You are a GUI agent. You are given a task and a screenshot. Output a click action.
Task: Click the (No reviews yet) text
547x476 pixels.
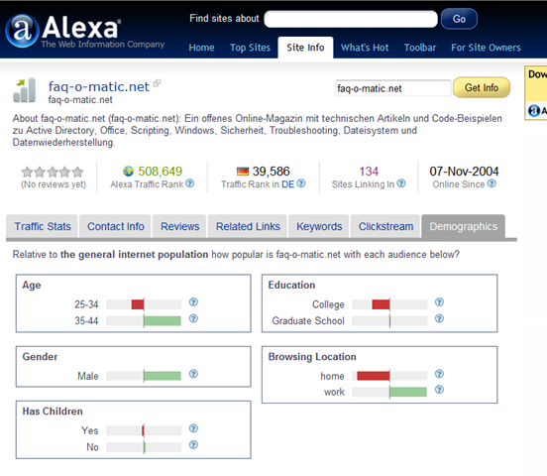click(x=54, y=184)
